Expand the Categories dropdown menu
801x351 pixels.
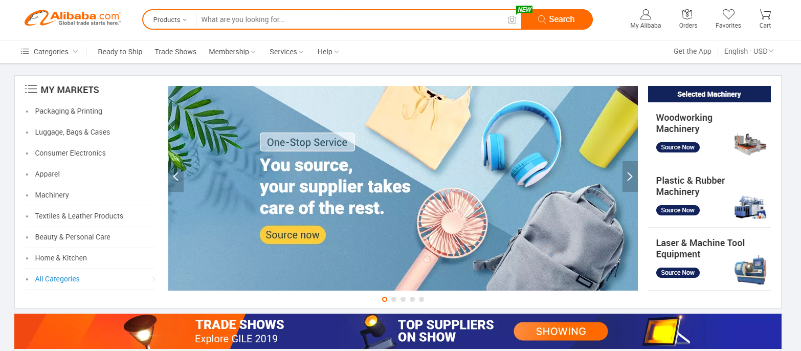click(49, 52)
